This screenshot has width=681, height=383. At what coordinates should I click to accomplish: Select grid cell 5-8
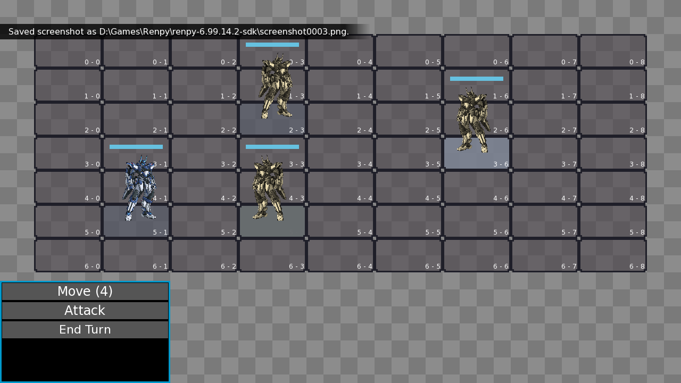tap(613, 221)
